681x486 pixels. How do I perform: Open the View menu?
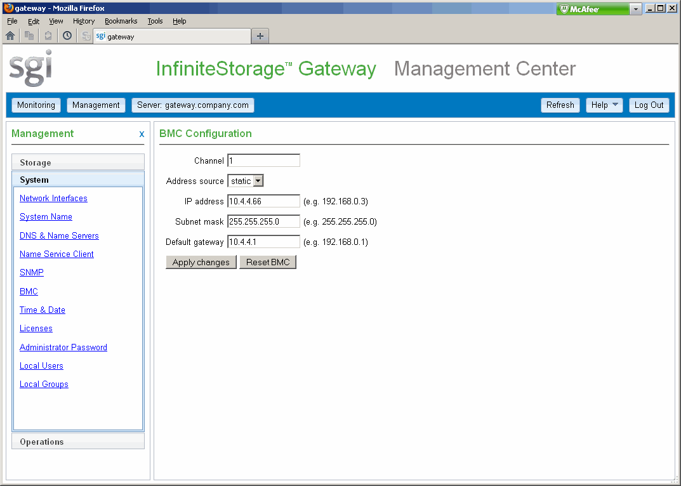point(56,21)
